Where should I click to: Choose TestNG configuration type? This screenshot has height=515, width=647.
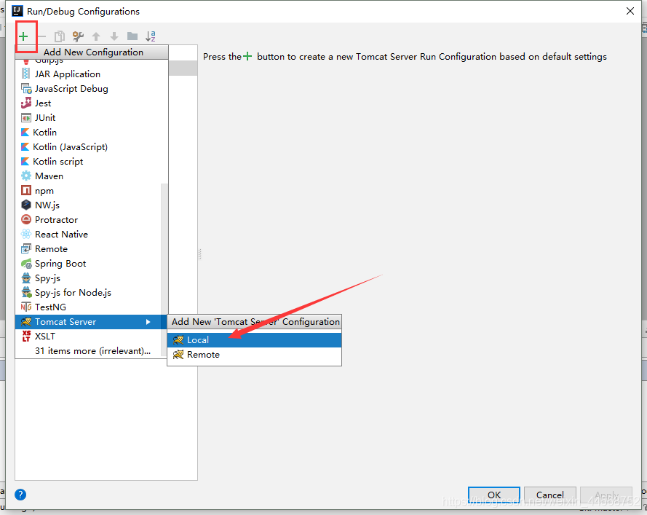point(88,307)
